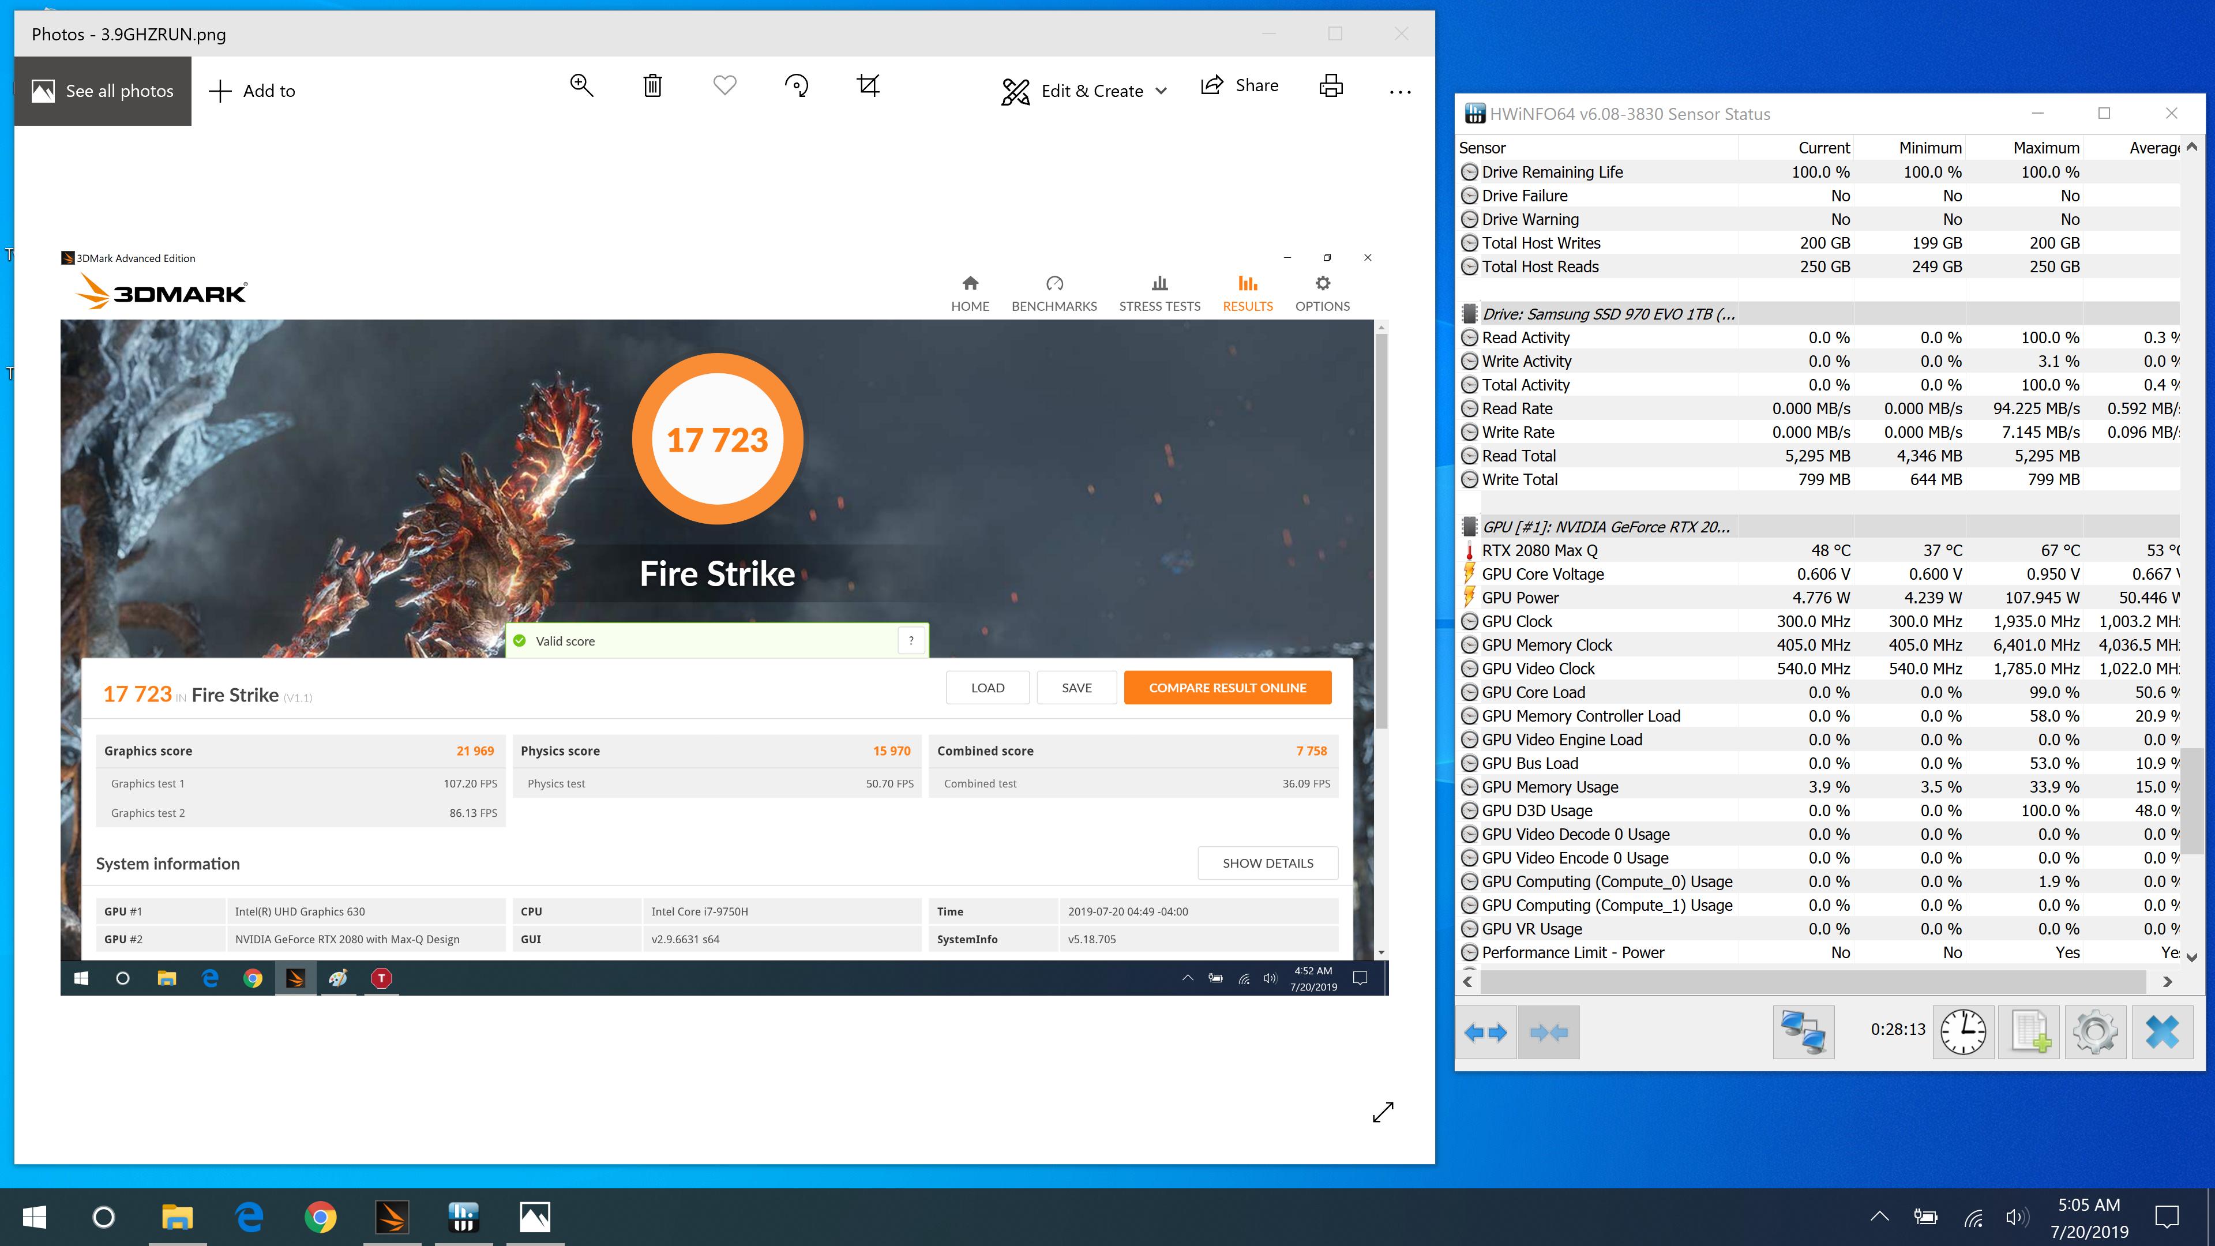
Task: Start logging with the sheet plus icon
Action: 2029,1031
